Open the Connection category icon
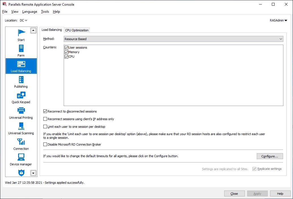293x199 pixels. pyautogui.click(x=21, y=142)
